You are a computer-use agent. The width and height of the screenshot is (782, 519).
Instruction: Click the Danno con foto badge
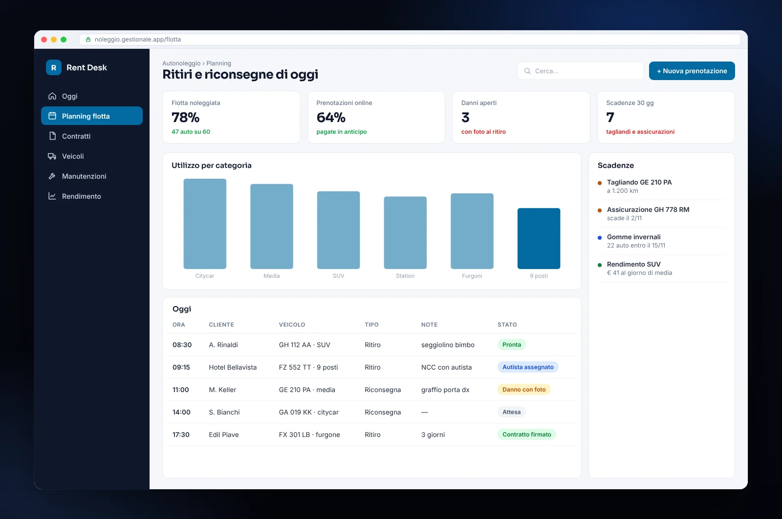point(524,390)
